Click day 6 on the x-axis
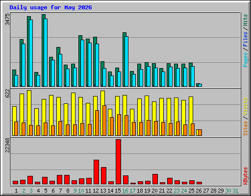This screenshot has width=251, height=196. [x=53, y=191]
